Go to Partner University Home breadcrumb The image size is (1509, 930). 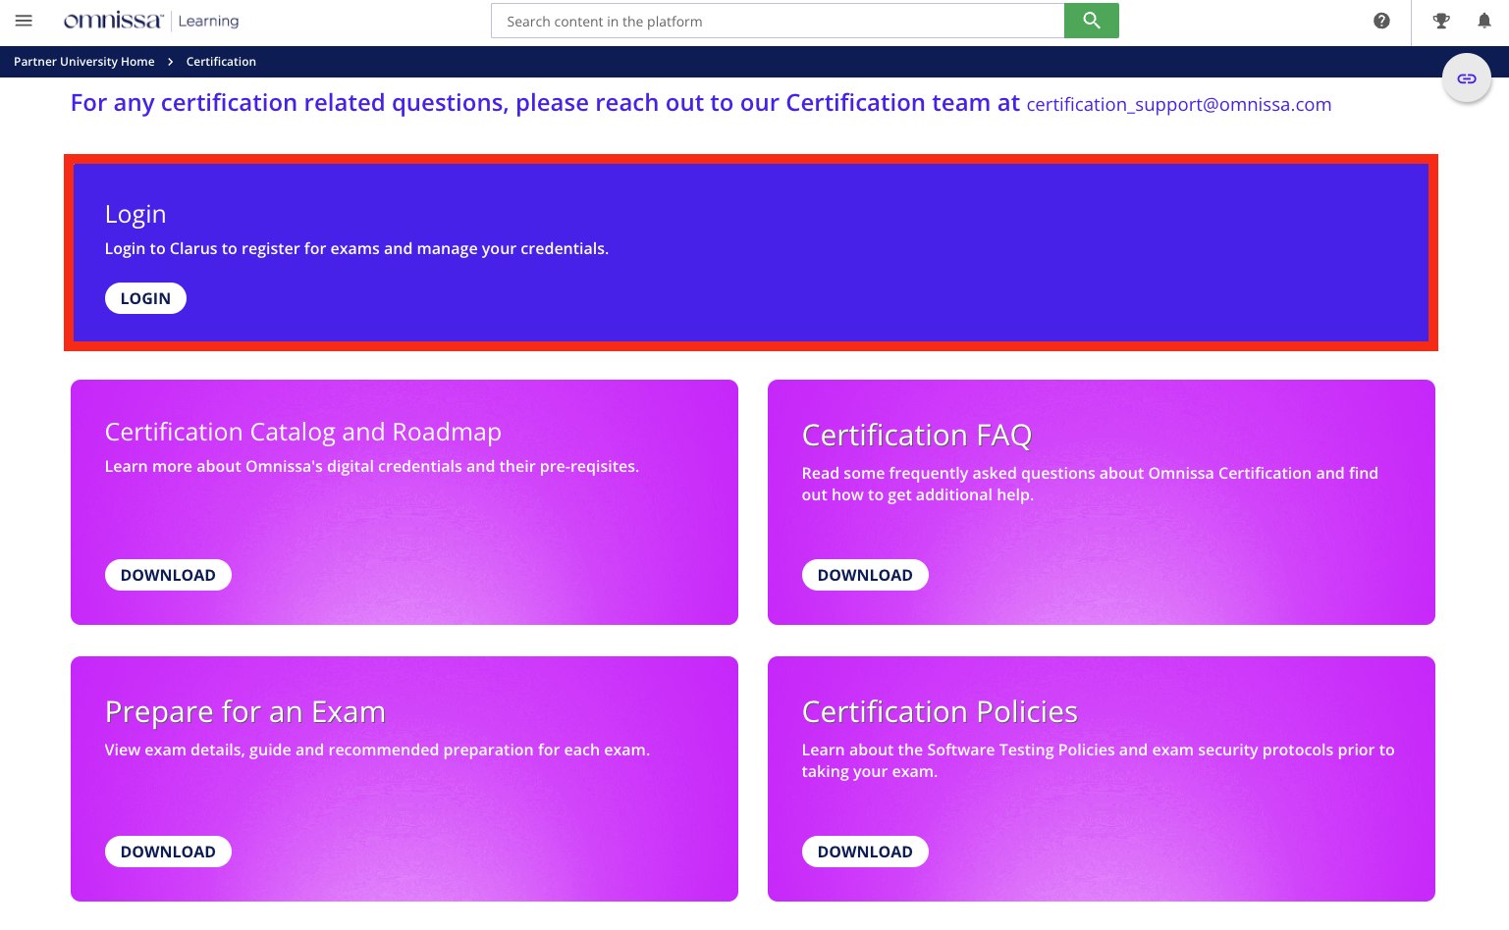tap(84, 62)
